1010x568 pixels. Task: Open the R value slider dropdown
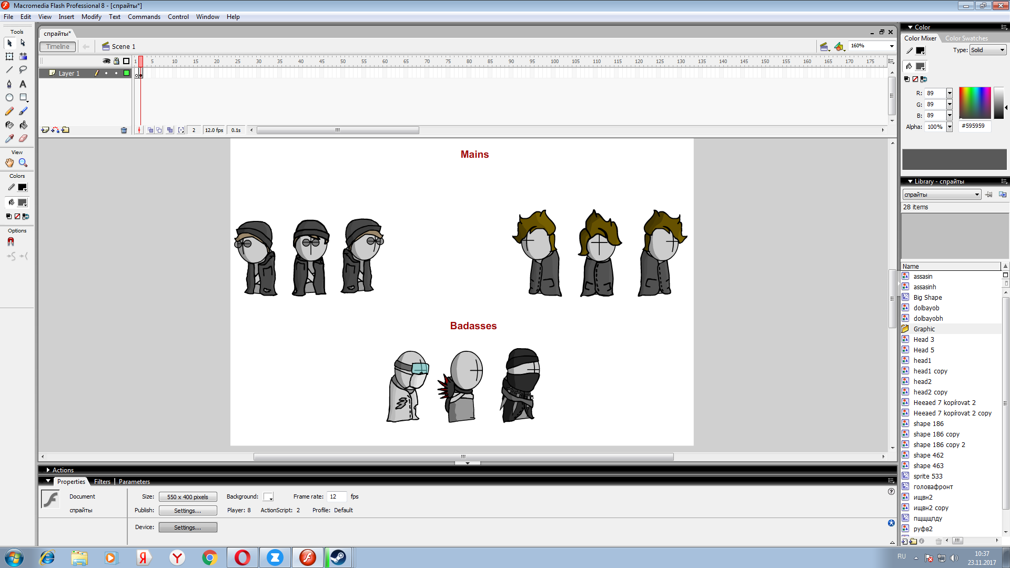(950, 93)
